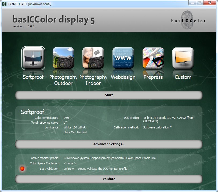
Task: Click the L* tonal response value
Action: click(65, 123)
